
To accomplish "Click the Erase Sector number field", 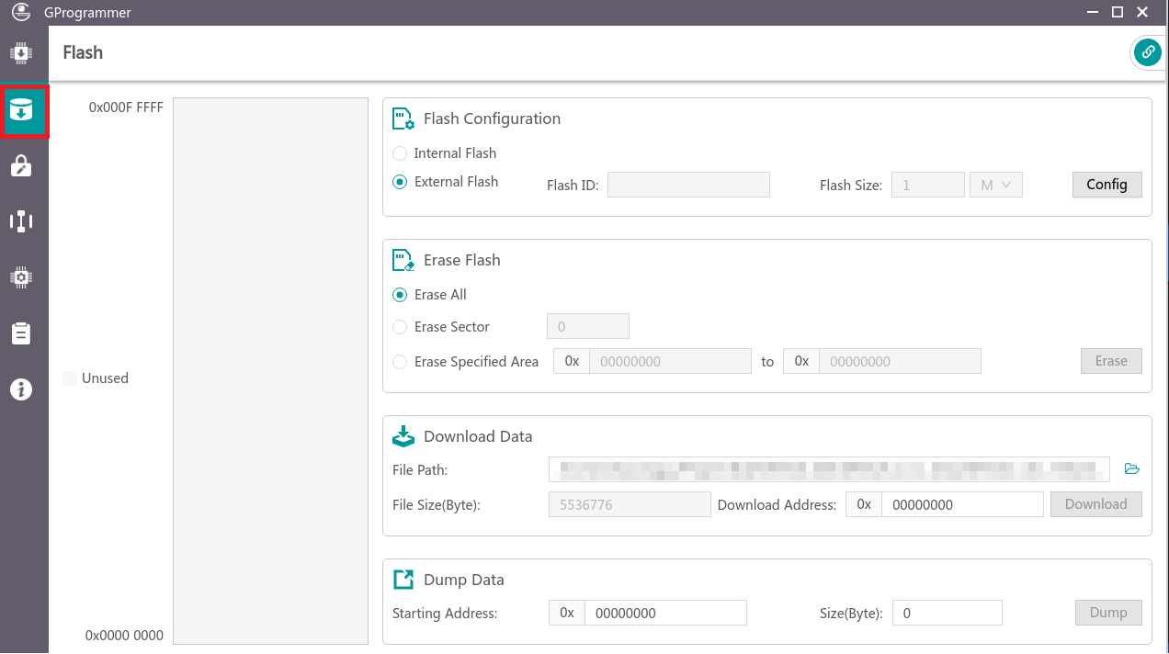I will pyautogui.click(x=588, y=326).
